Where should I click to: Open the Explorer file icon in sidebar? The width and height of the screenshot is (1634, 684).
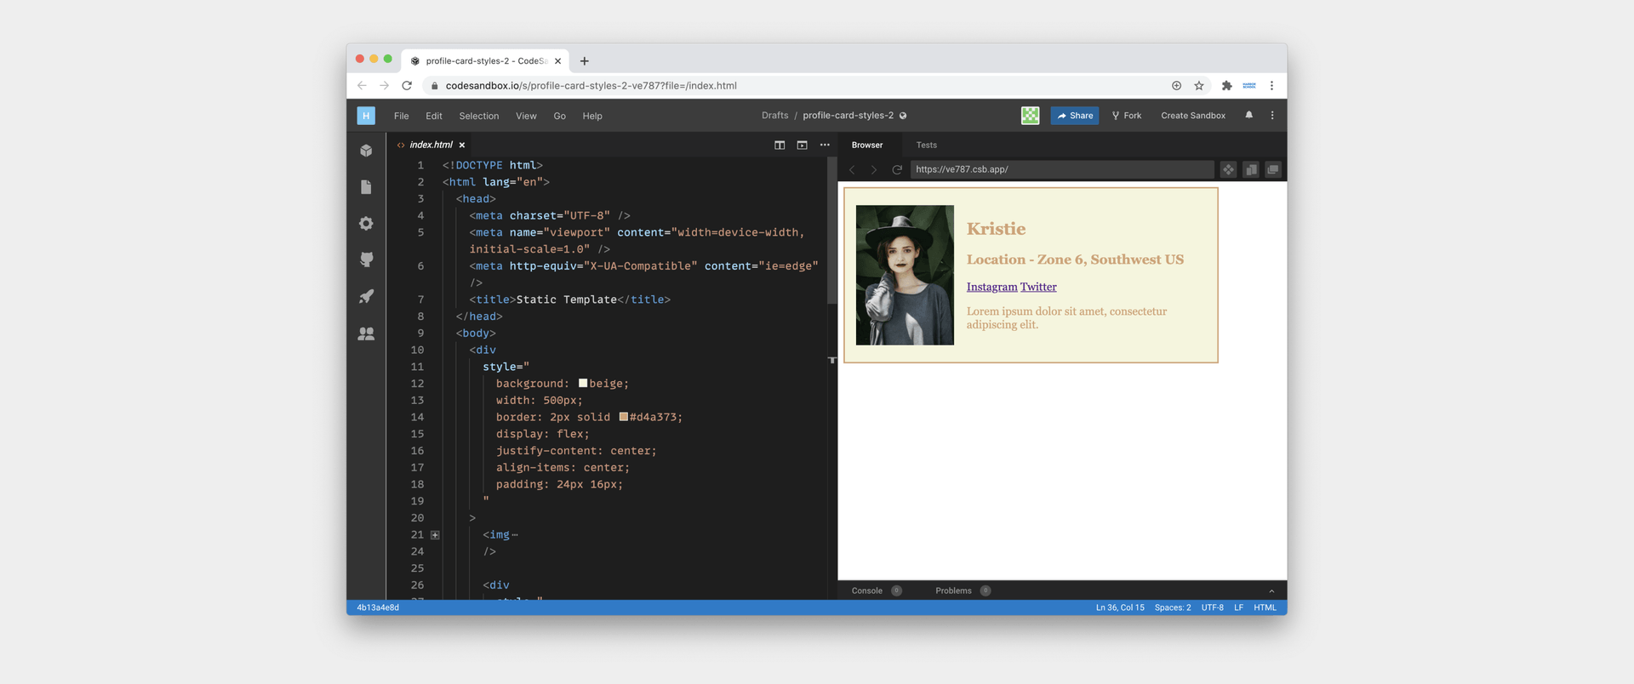point(366,187)
